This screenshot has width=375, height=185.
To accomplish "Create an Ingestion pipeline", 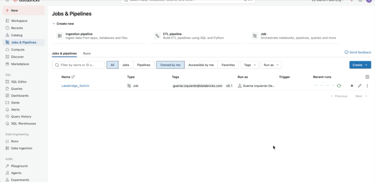I will point(99,36).
